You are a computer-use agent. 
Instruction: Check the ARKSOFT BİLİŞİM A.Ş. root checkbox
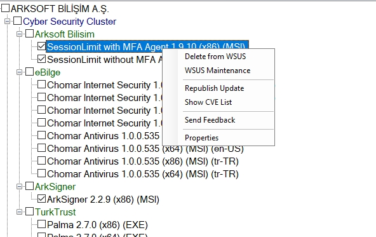coord(5,8)
